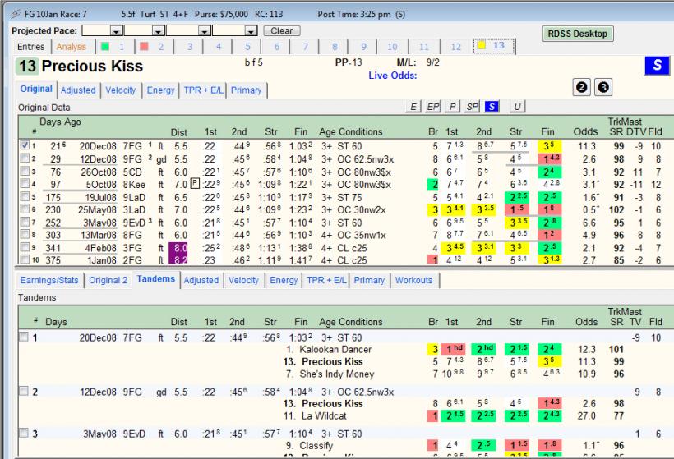Viewport: 674px width, 459px height.
Task: Check pace line 5 dated 19Jul08
Action: pos(25,196)
